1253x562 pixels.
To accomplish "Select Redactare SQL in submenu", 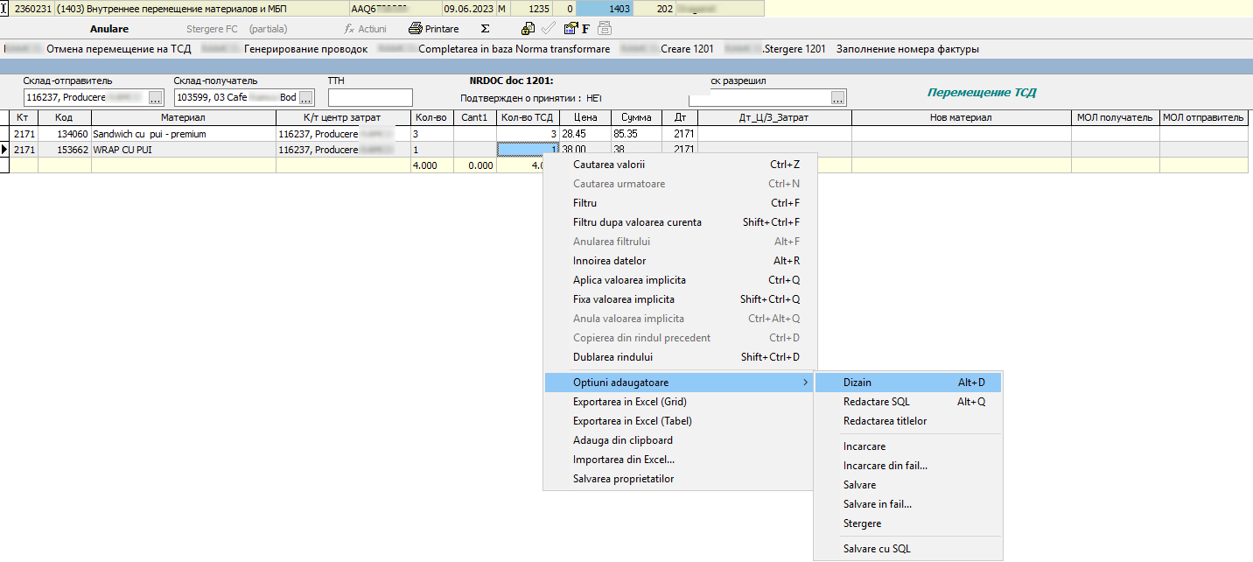I will pos(908,402).
